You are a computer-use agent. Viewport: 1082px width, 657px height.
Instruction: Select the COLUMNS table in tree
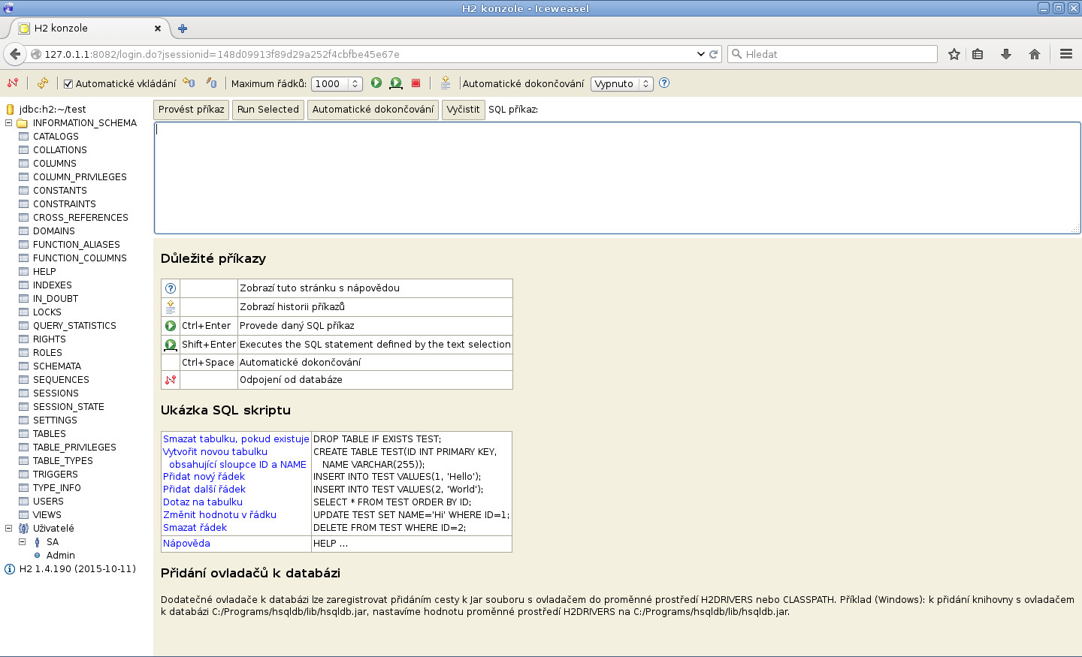tap(55, 164)
